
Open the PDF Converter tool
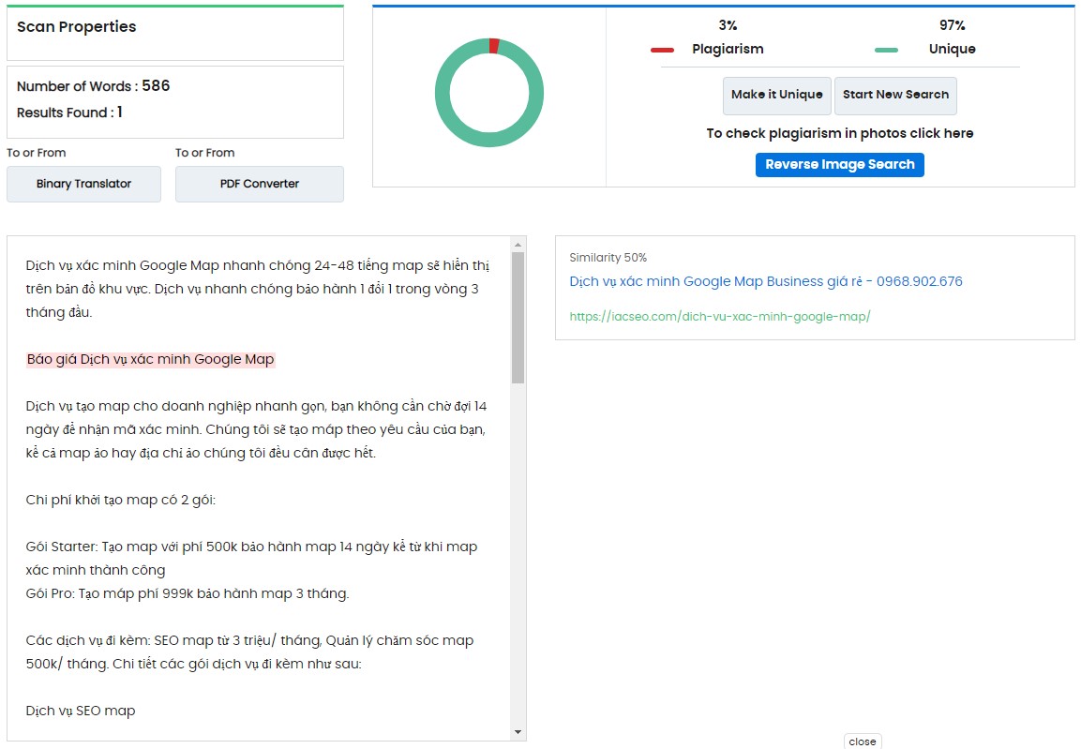[x=259, y=184]
